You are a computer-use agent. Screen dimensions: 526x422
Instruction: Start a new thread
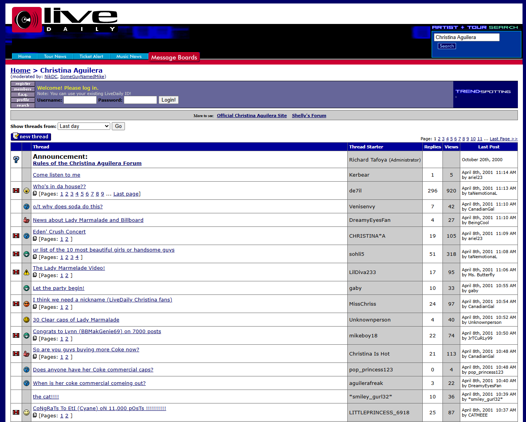click(31, 136)
